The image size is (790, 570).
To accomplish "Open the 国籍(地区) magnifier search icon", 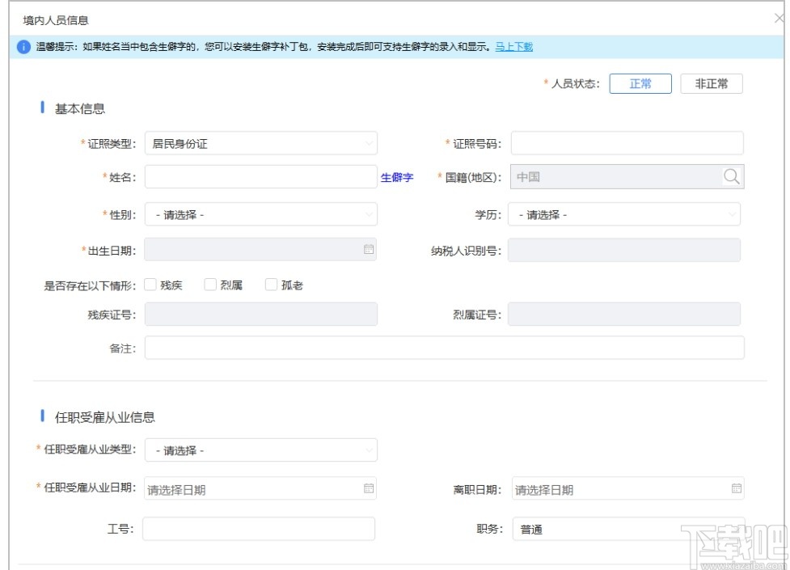I will pos(733,175).
